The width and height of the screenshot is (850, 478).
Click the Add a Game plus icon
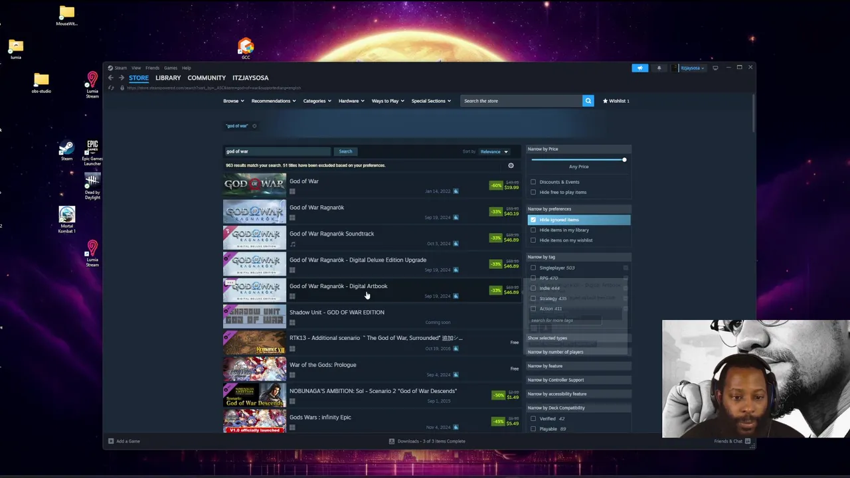click(111, 441)
